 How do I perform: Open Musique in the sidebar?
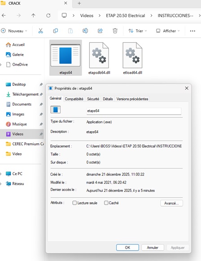click(16, 124)
